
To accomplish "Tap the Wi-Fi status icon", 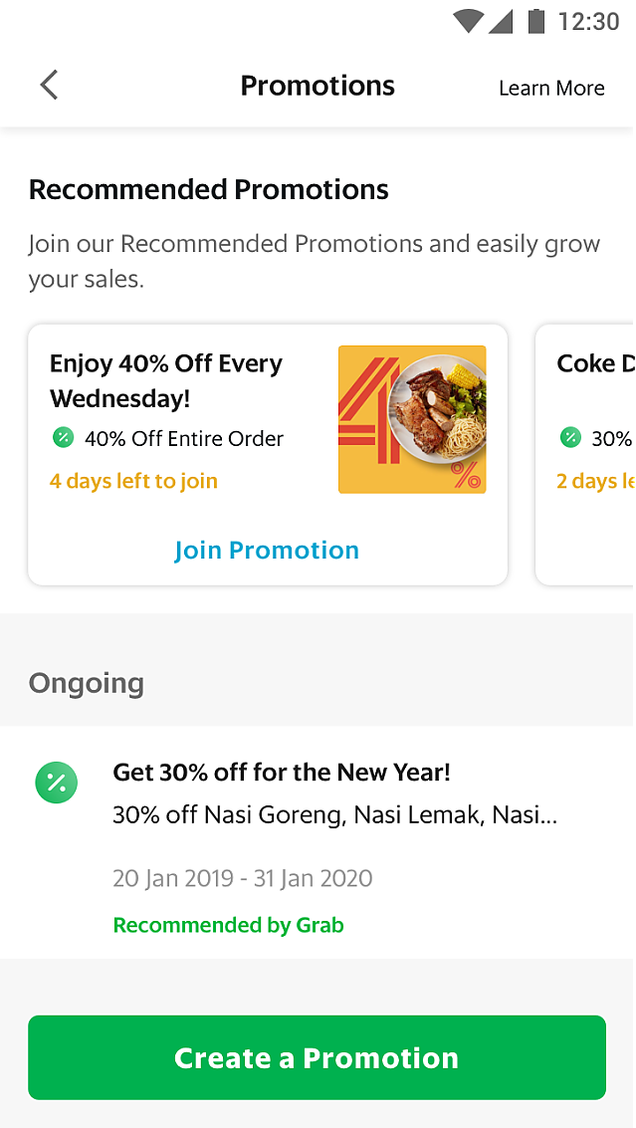I will pos(467,21).
